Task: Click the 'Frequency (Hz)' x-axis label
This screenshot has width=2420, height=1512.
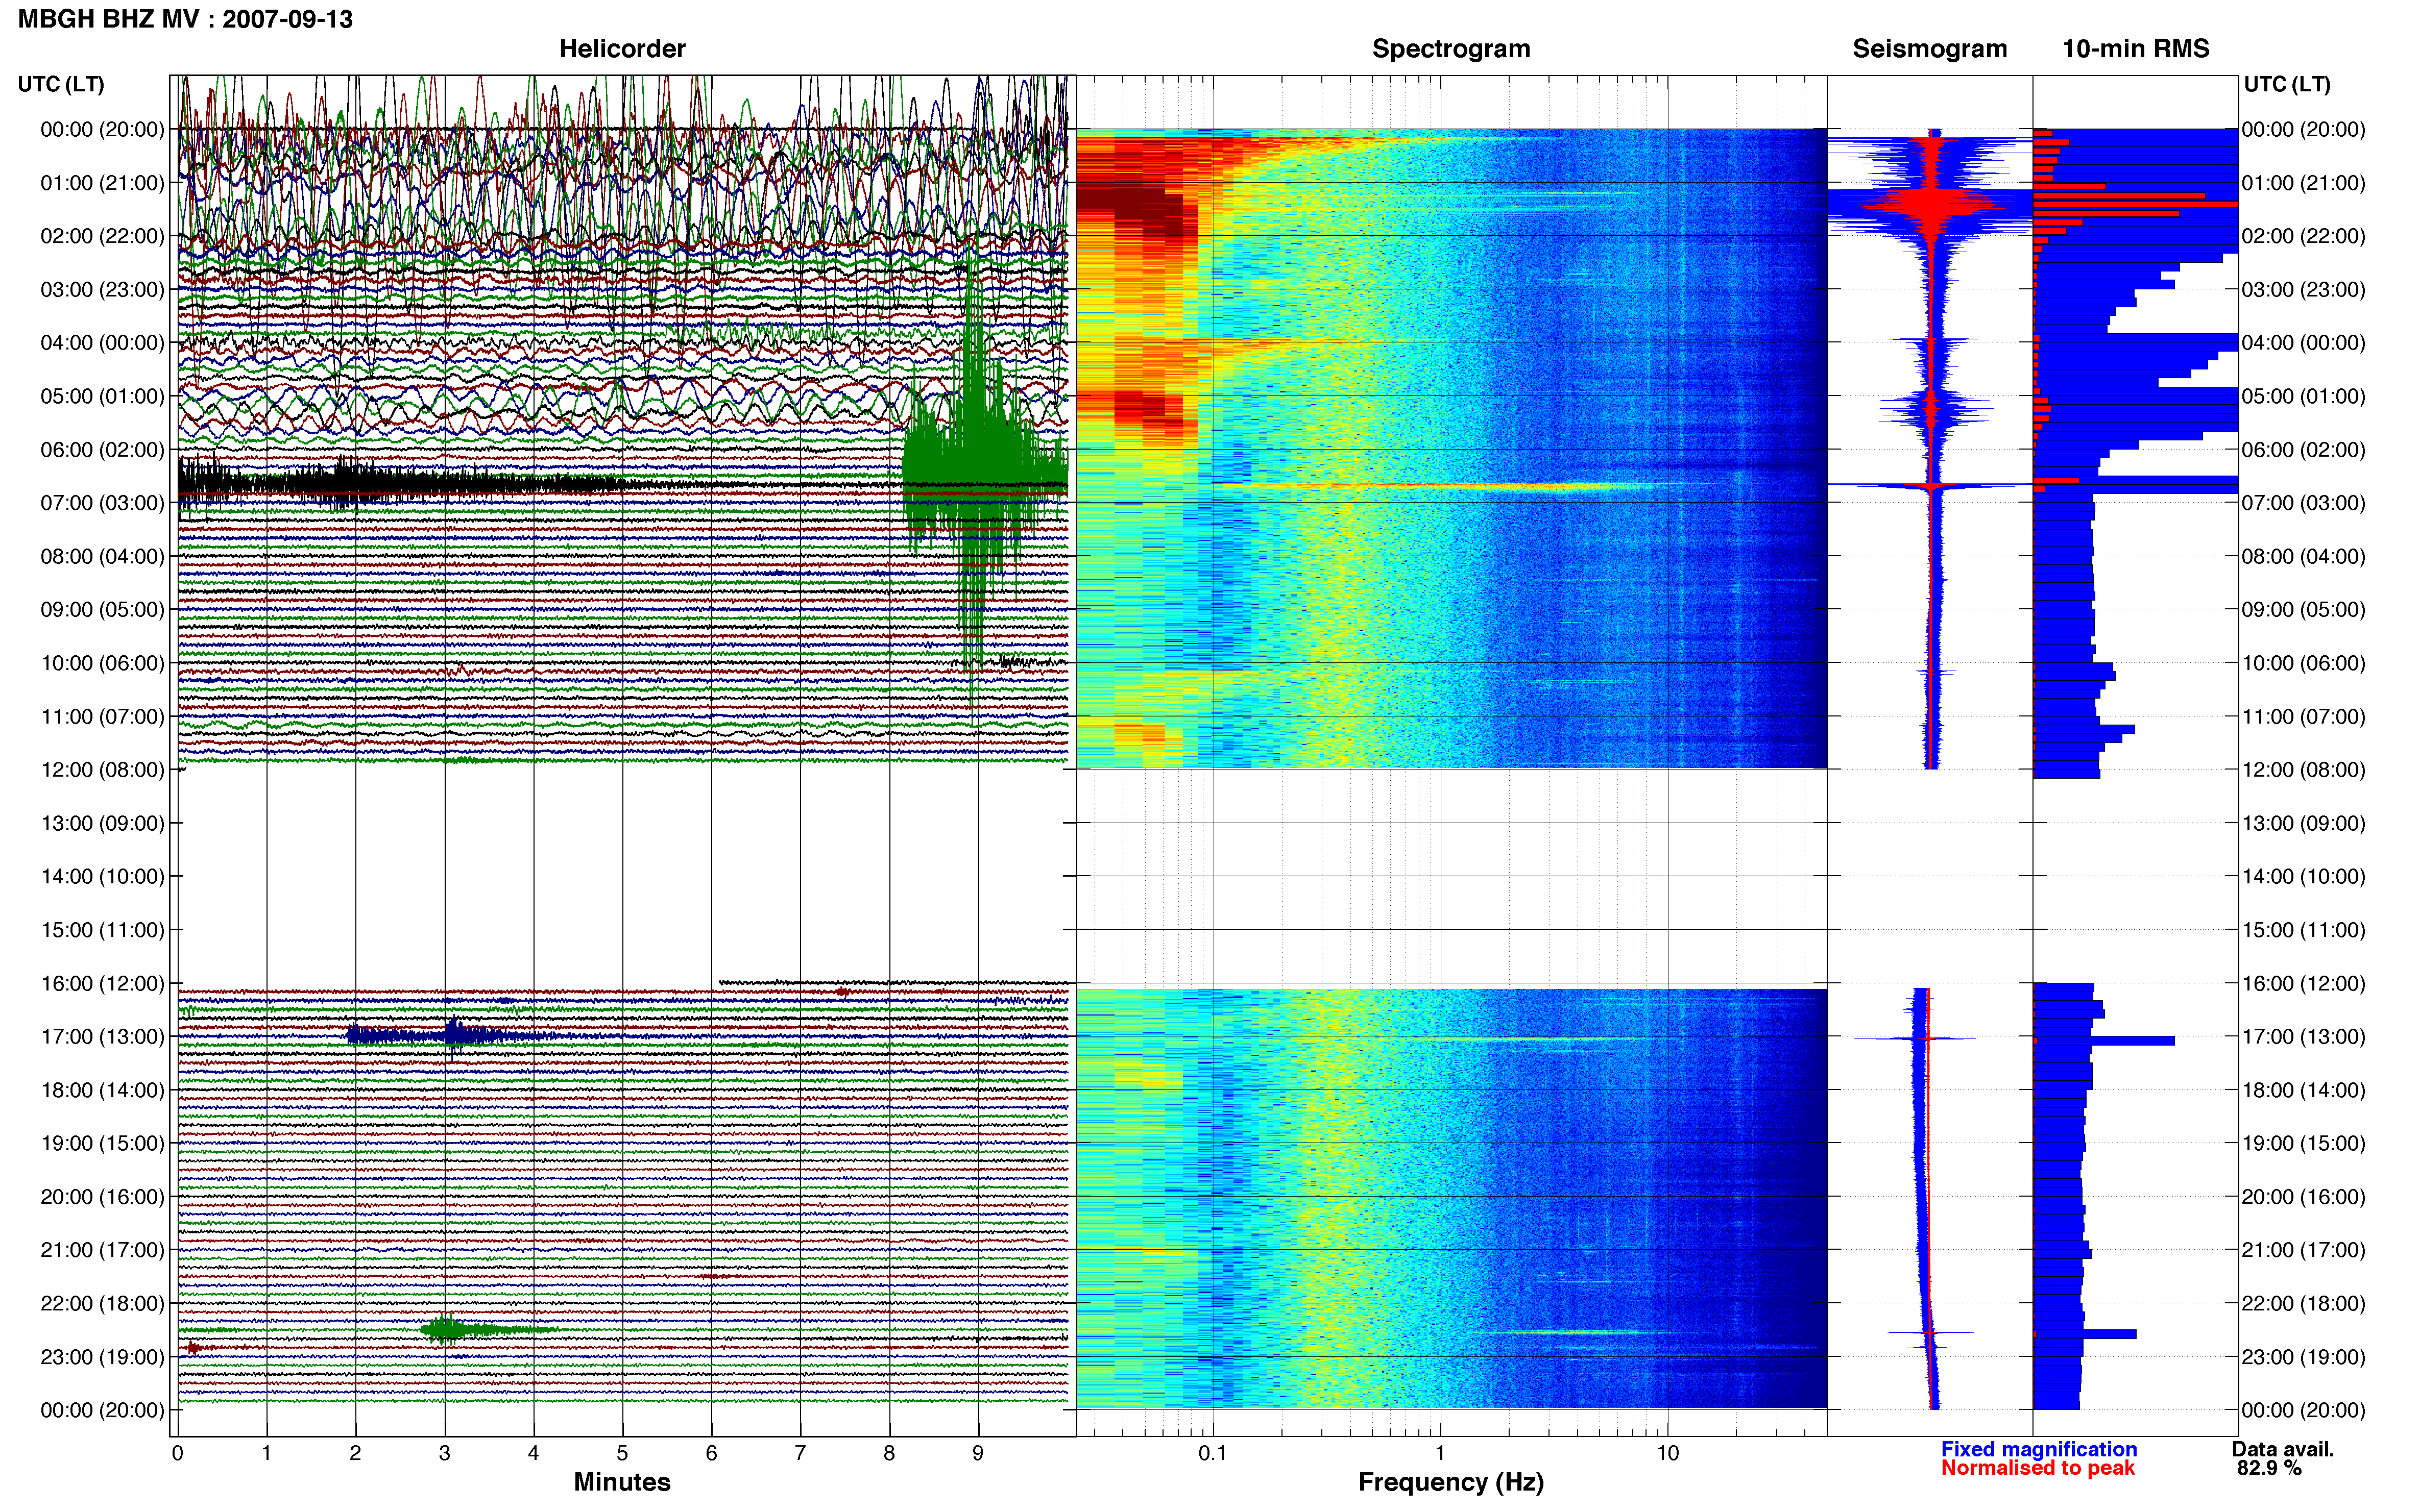Action: coord(1450,1482)
